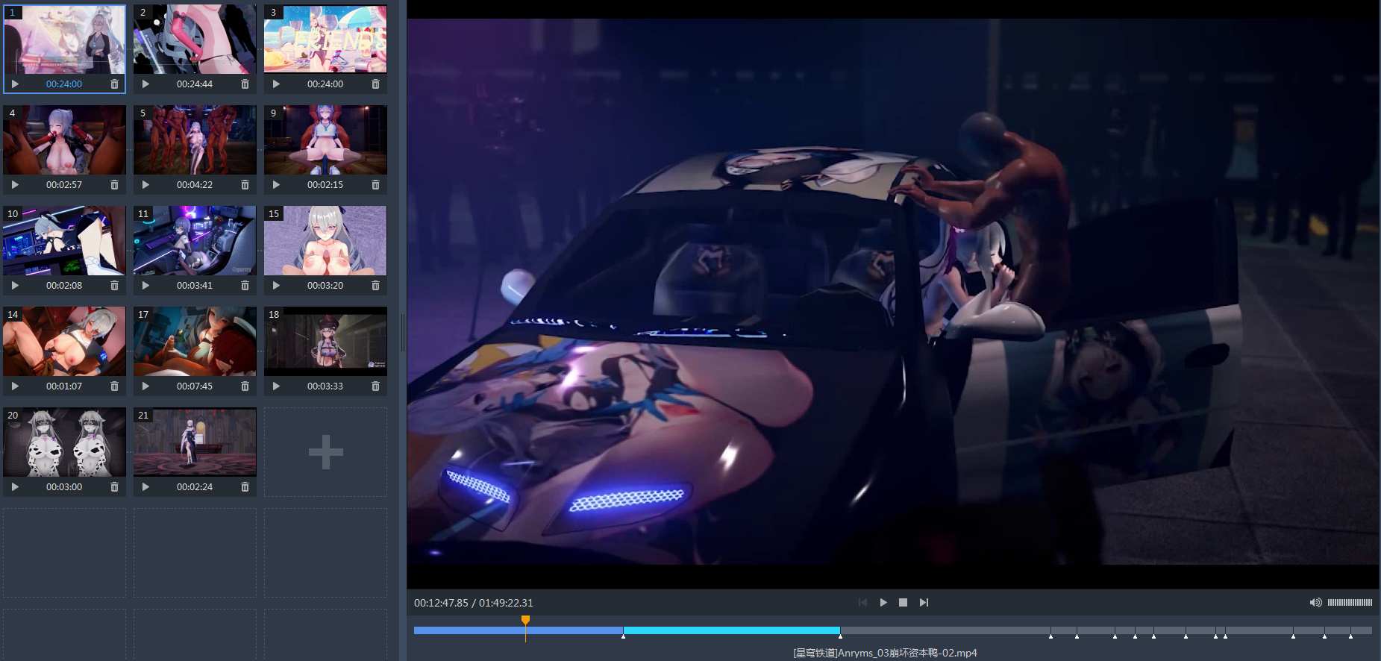
Task: Remove clip 21 using the trash icon
Action: coord(245,487)
